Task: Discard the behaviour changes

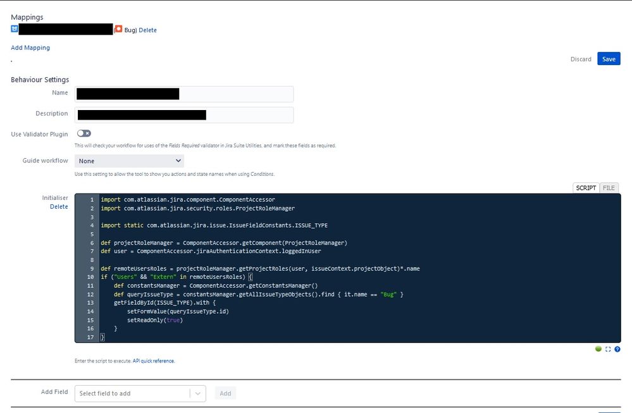Action: click(581, 59)
